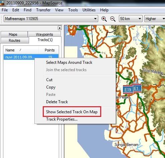Sort tracks by the Points column header
This screenshot has width=165, height=158.
click(x=49, y=50)
